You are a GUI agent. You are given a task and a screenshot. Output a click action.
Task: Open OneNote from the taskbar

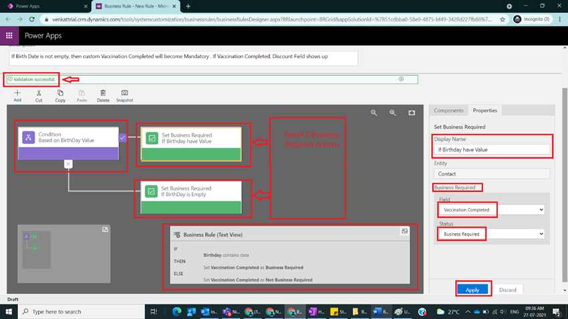click(316, 312)
